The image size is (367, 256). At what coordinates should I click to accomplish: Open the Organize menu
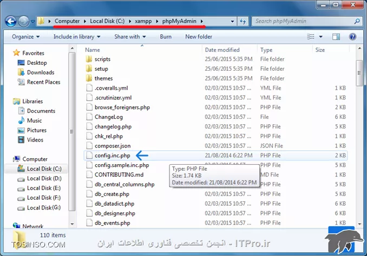(x=26, y=37)
